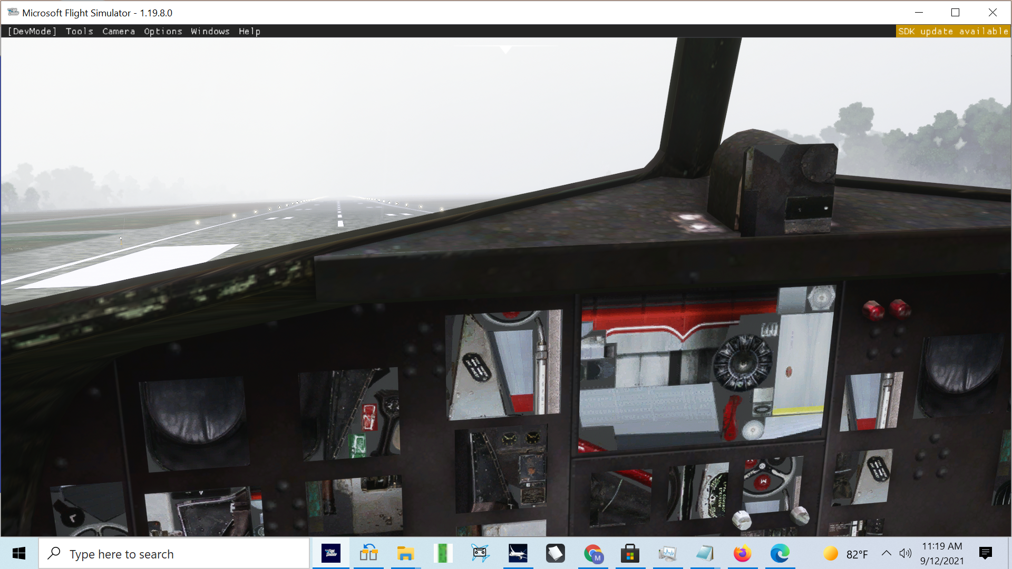Open the two-window sync taskbar icon
Screen dimensions: 1012x569
click(x=368, y=553)
